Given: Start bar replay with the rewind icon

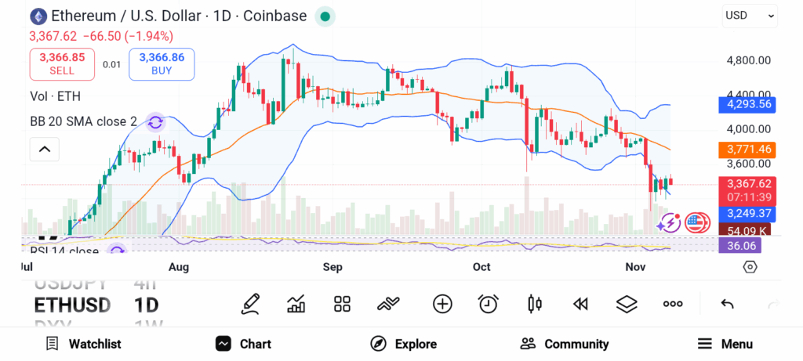Looking at the screenshot, I should [x=580, y=304].
